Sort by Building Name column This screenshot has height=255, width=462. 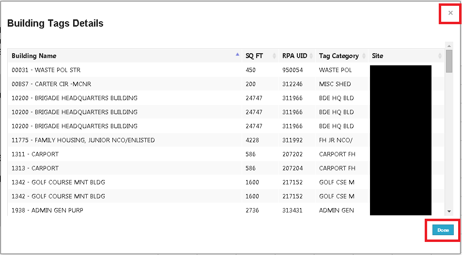125,56
